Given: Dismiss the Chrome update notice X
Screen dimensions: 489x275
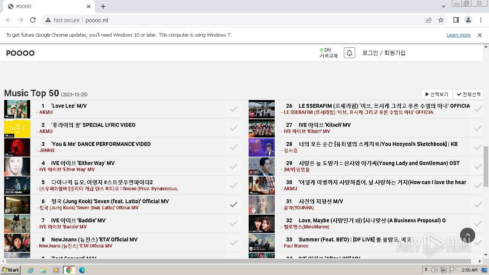Looking at the screenshot, I should (480, 35).
